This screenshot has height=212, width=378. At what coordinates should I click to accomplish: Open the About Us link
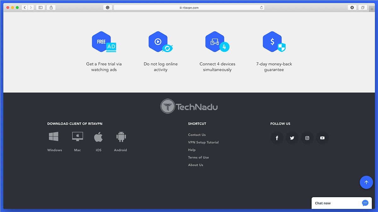point(196,165)
